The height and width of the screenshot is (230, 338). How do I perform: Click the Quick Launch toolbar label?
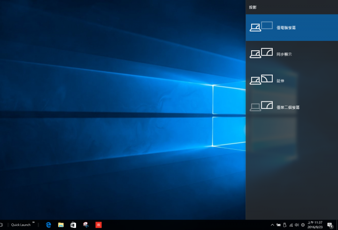(x=21, y=225)
